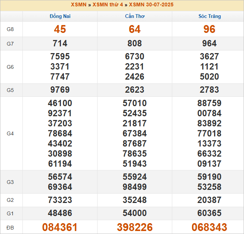Select the ĐB row label
The height and width of the screenshot is (234, 244).
click(10, 228)
